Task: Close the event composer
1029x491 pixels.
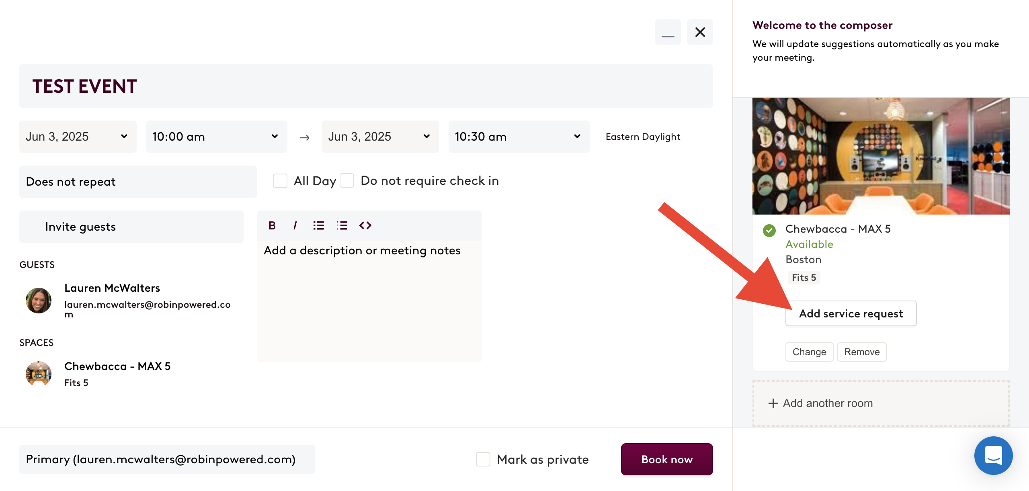Action: tap(700, 32)
